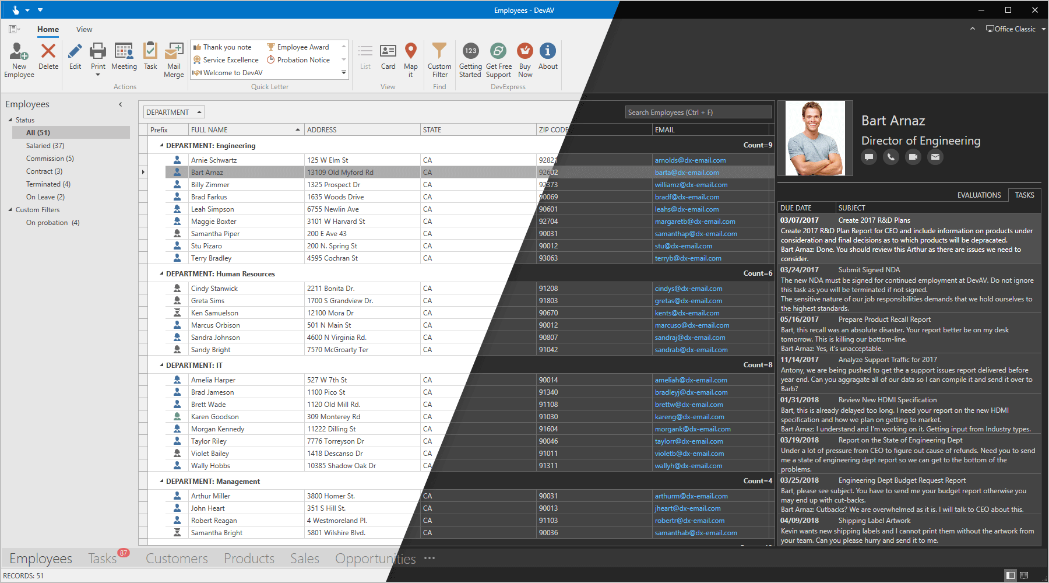1049x583 pixels.
Task: Click reading view icon in status bar
Action: pyautogui.click(x=1024, y=575)
